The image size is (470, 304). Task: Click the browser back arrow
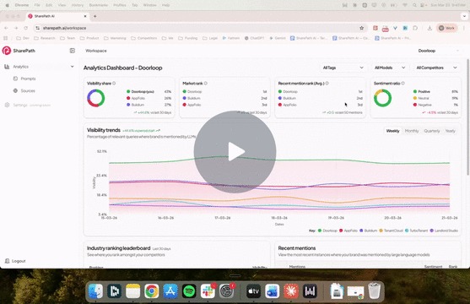[6, 28]
